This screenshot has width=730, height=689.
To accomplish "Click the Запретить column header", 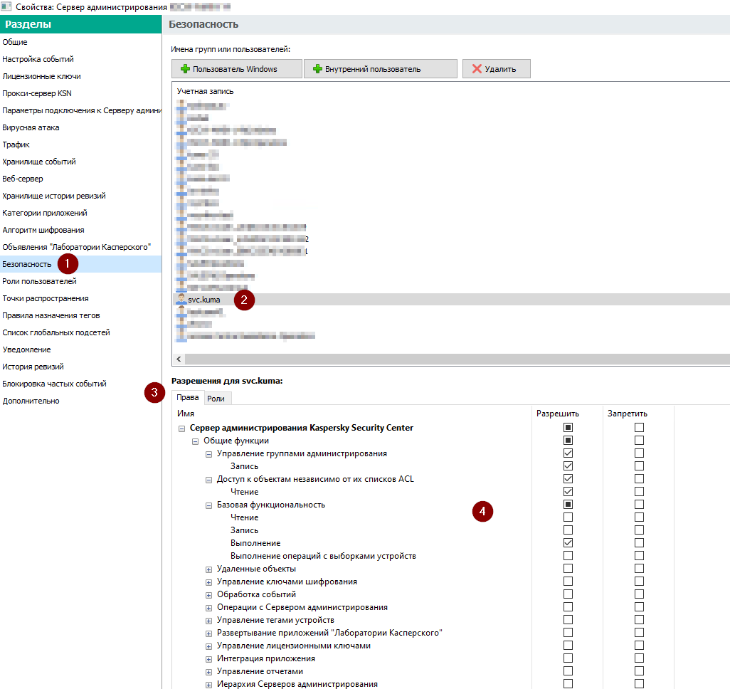I will click(627, 414).
